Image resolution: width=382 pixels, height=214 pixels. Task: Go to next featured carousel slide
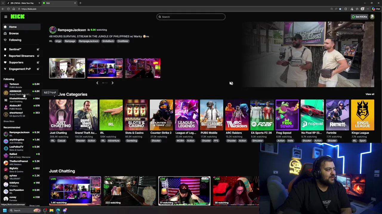pos(113,83)
